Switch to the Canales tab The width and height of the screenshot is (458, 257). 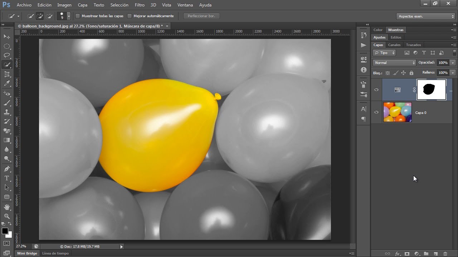tap(394, 45)
